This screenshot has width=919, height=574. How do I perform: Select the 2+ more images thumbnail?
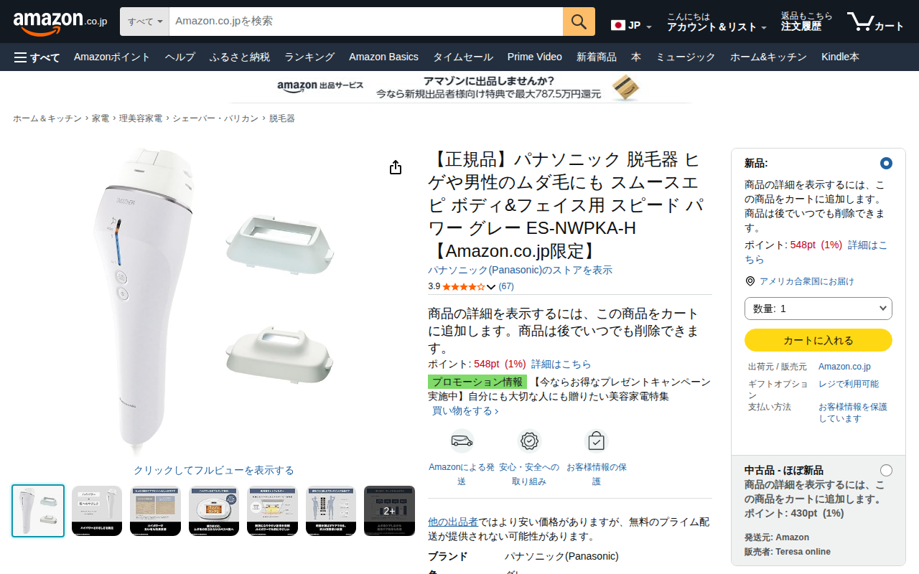[389, 511]
